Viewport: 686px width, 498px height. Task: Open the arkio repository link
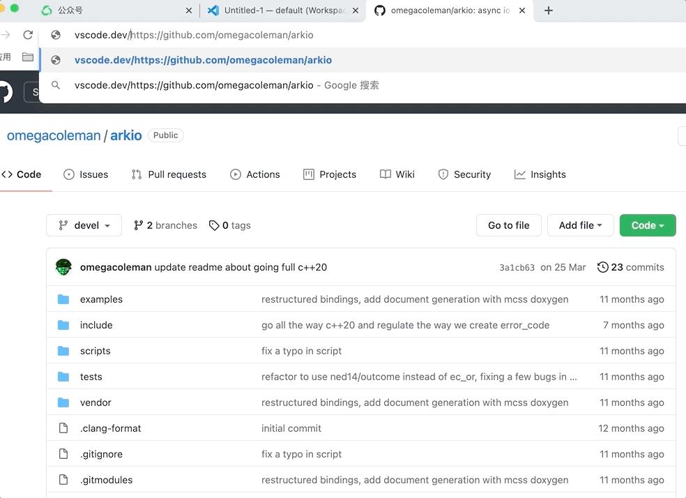(x=126, y=135)
